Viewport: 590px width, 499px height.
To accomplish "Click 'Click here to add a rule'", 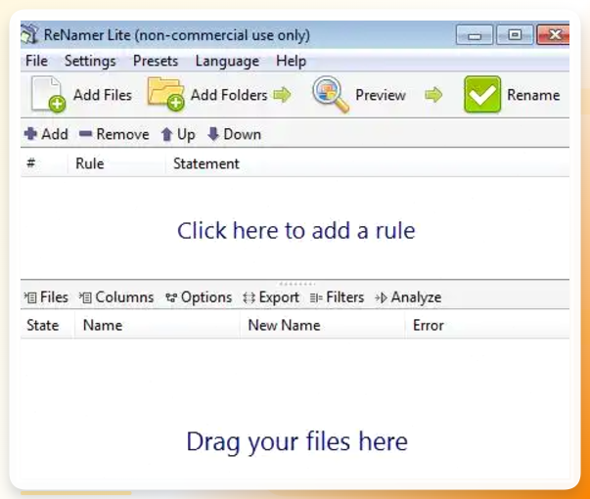I will [296, 230].
